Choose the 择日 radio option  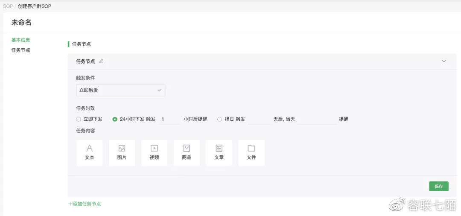[x=219, y=120]
